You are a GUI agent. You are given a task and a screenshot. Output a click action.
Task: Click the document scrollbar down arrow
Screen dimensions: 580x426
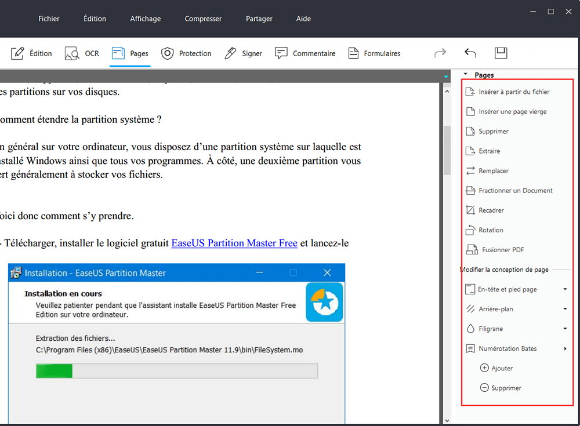click(x=447, y=420)
